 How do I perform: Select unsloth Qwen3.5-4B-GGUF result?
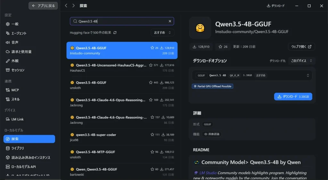pos(122,85)
